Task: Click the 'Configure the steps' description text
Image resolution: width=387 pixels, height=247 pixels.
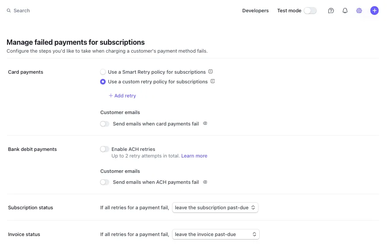Action: (107, 51)
